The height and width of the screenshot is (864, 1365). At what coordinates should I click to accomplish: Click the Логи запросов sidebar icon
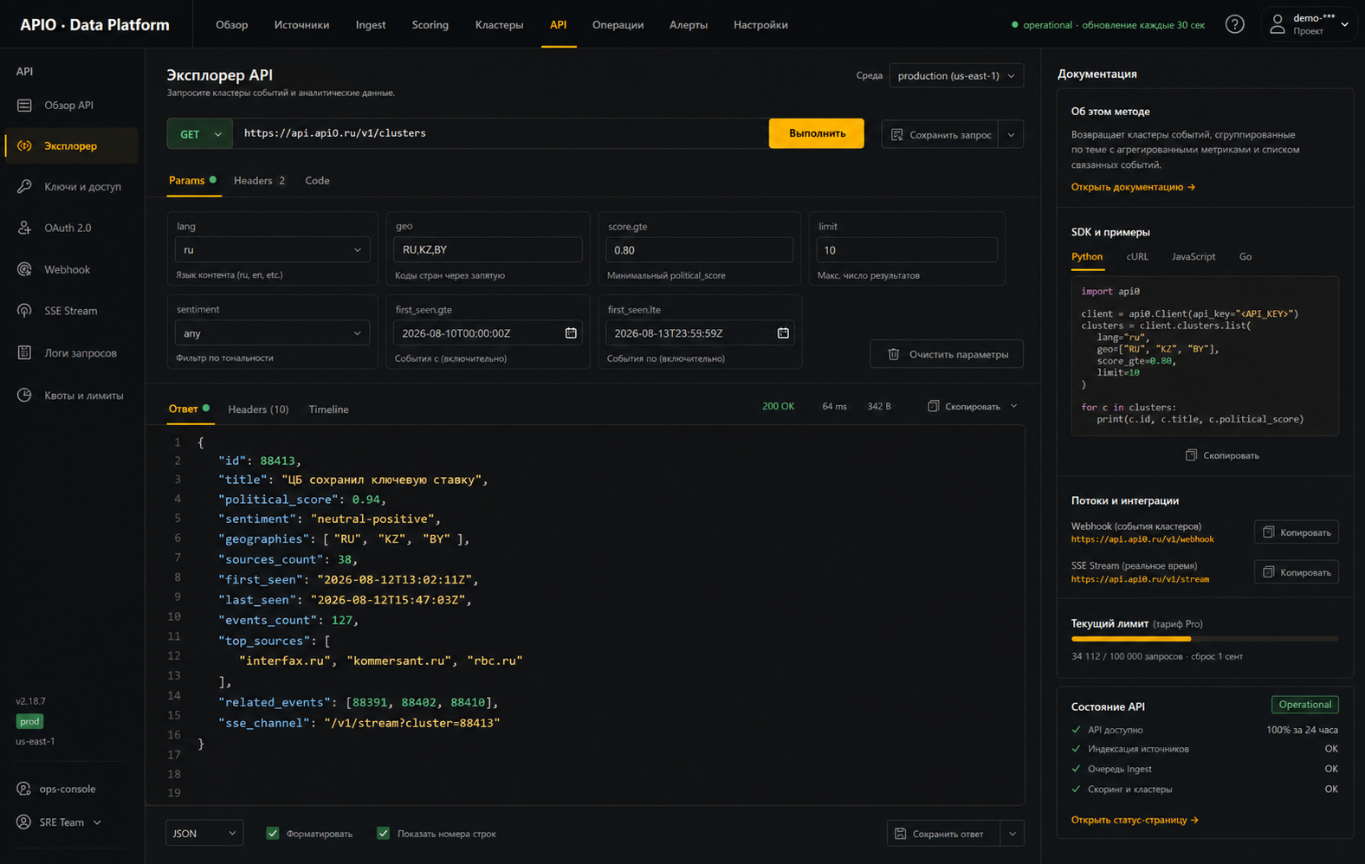coord(24,353)
